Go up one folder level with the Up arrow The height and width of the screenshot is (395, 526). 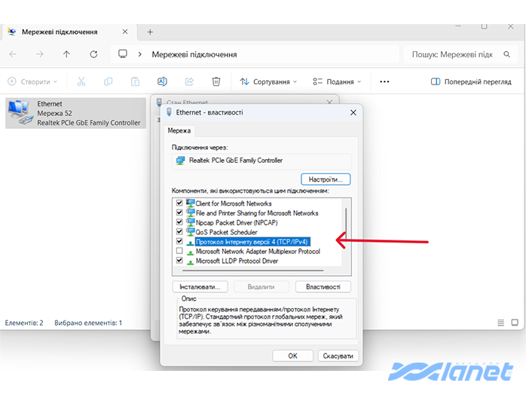[x=66, y=54]
